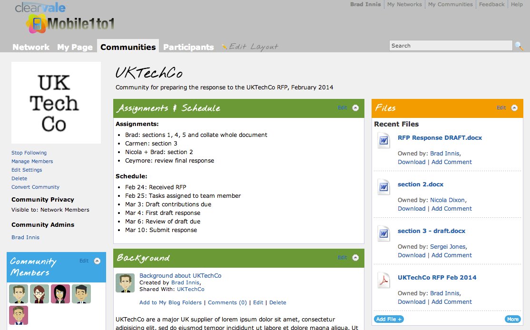This screenshot has height=330, width=530.
Task: Collapse the Community Members panel
Action: [98, 261]
